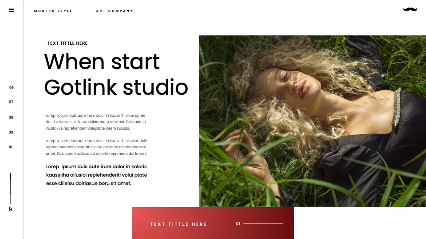
Task: Select the bold Lorep ipsum paragraph
Action: coord(96,175)
